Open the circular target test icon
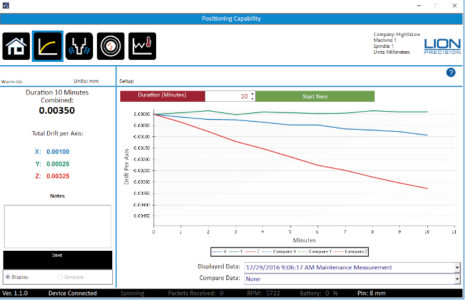 click(x=111, y=47)
